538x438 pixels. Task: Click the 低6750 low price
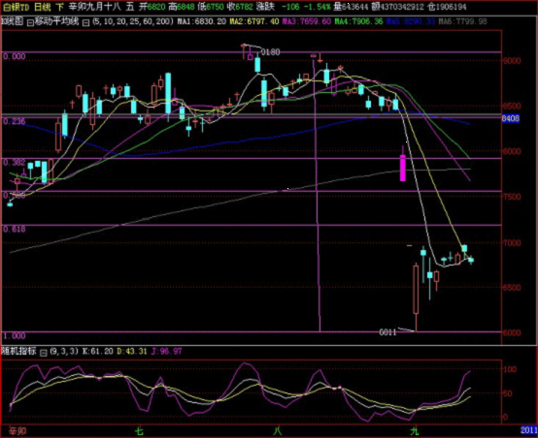click(x=211, y=7)
